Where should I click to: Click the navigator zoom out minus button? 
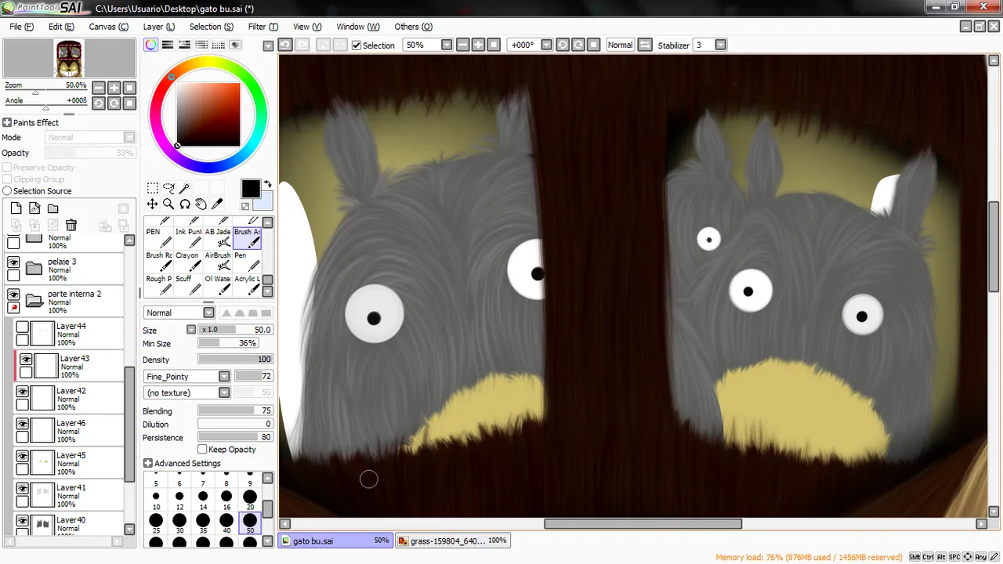tap(99, 88)
